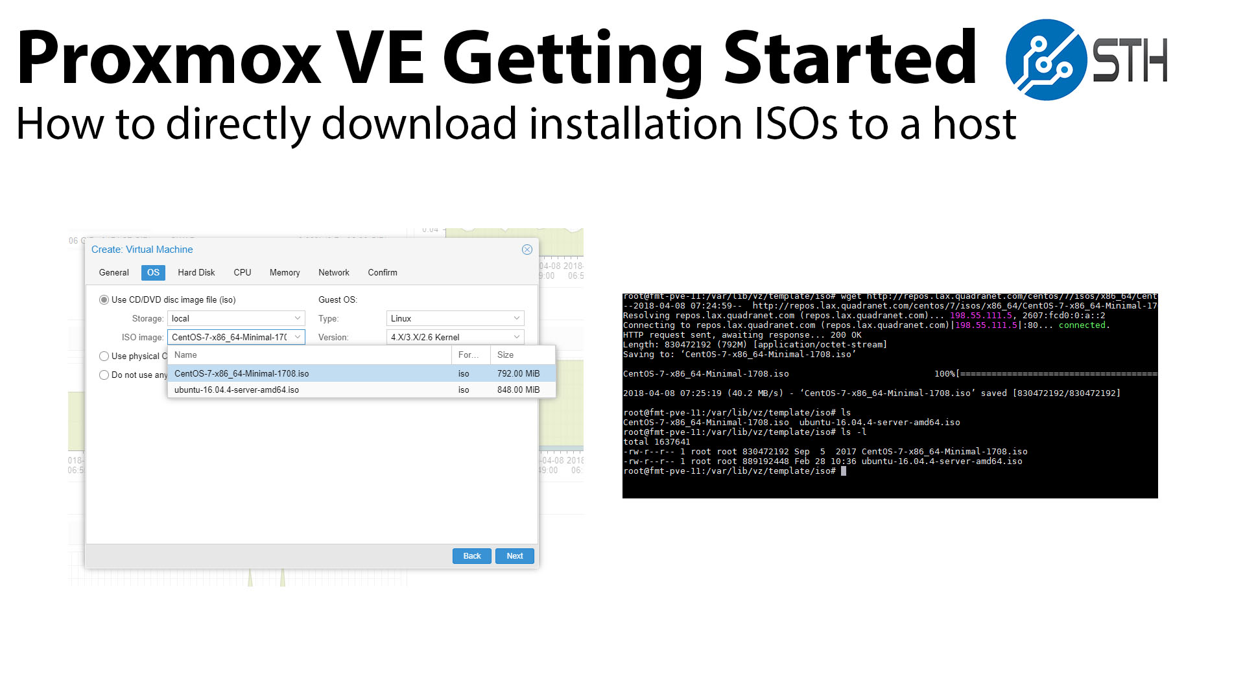Open the kernel Version dropdown
This screenshot has height=700, width=1245.
516,337
